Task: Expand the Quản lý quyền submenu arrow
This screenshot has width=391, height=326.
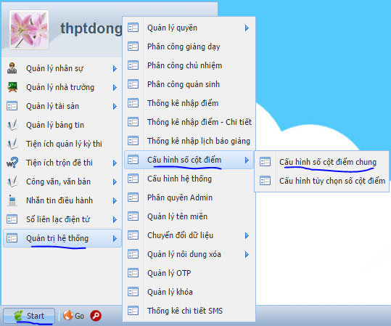Action: (x=247, y=28)
